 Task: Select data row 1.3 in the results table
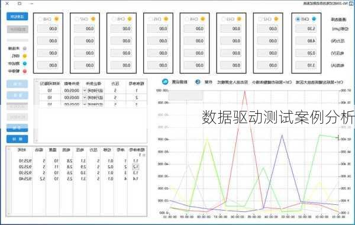coord(78,173)
